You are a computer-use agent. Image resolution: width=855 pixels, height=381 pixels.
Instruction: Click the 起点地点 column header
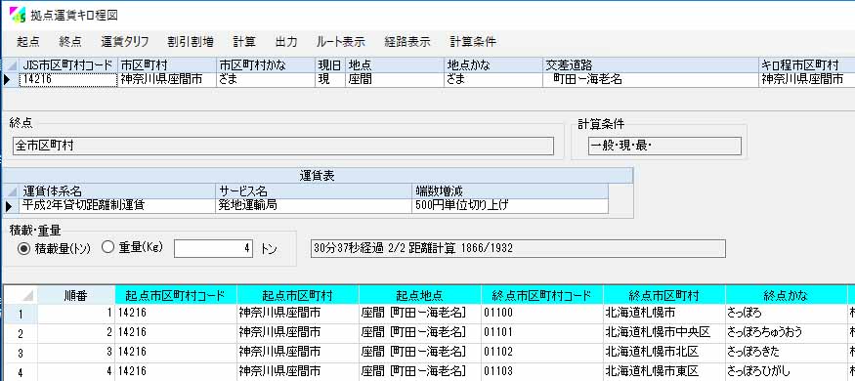(420, 295)
